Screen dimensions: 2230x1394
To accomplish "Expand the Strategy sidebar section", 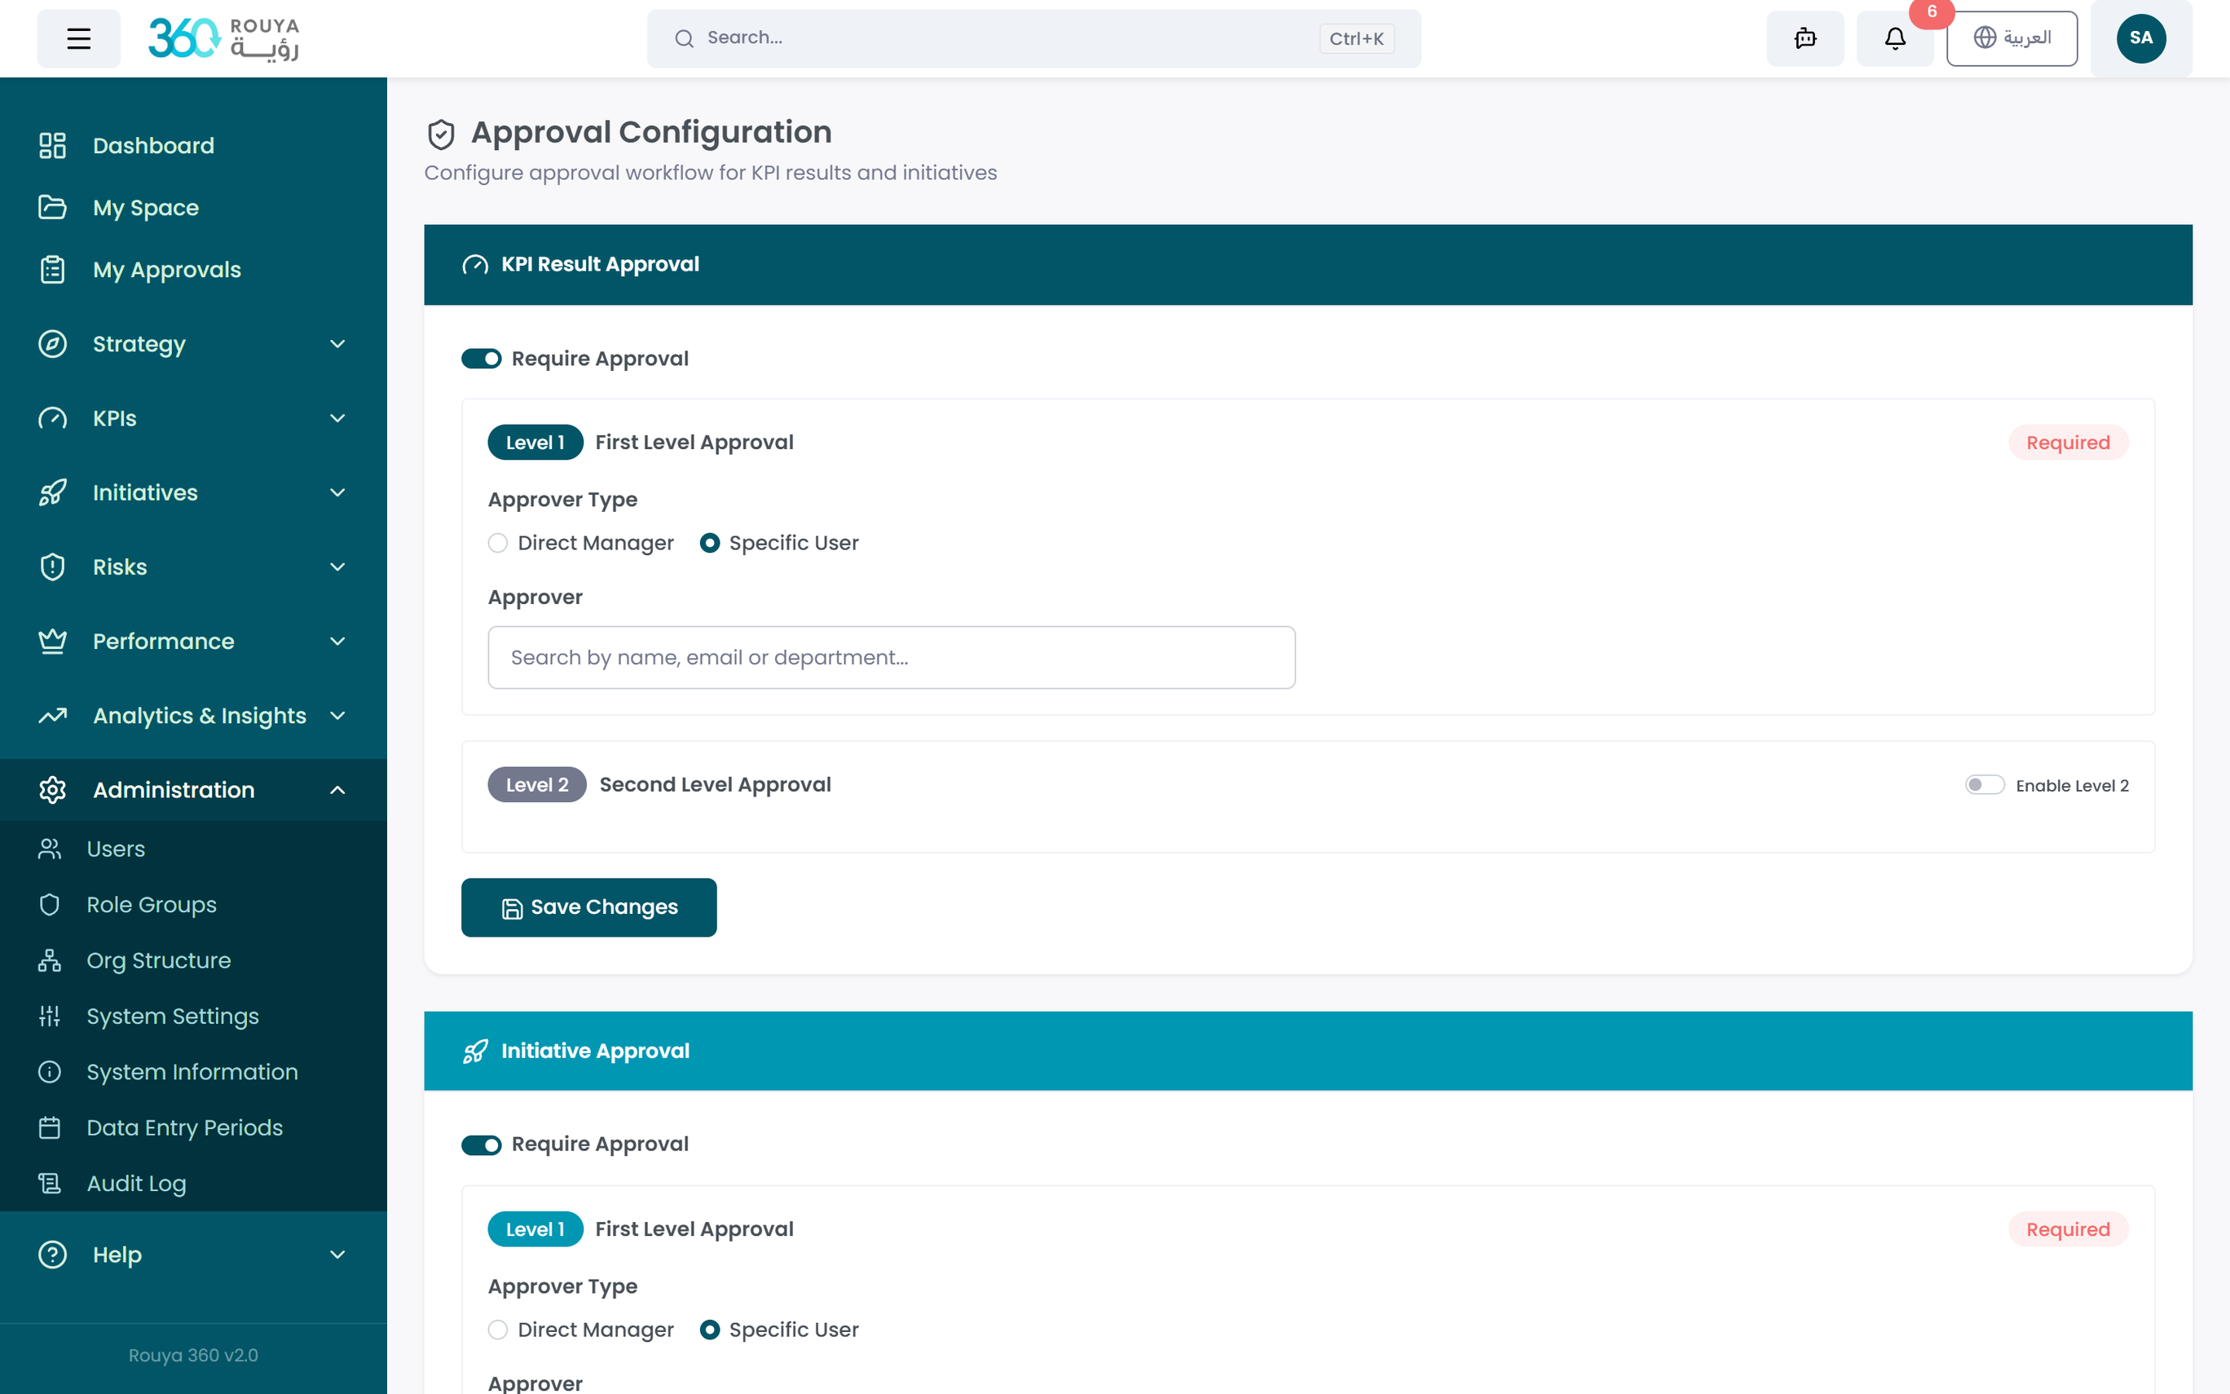I will click(x=139, y=344).
